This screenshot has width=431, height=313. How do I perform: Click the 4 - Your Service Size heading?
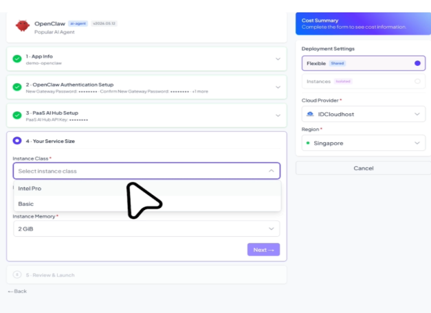coord(50,141)
